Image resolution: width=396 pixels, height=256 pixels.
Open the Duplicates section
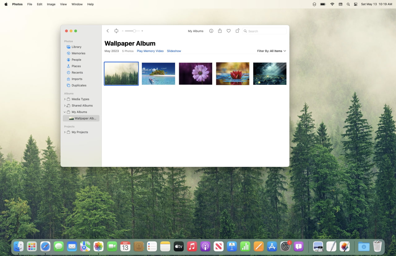tap(78, 85)
